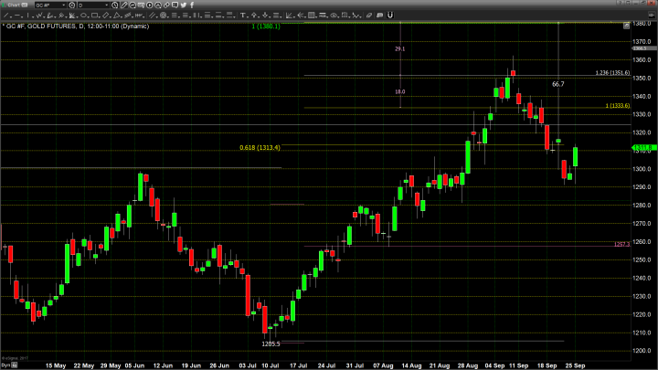
Task: Click the Twitter share icon
Action: pos(184,5)
